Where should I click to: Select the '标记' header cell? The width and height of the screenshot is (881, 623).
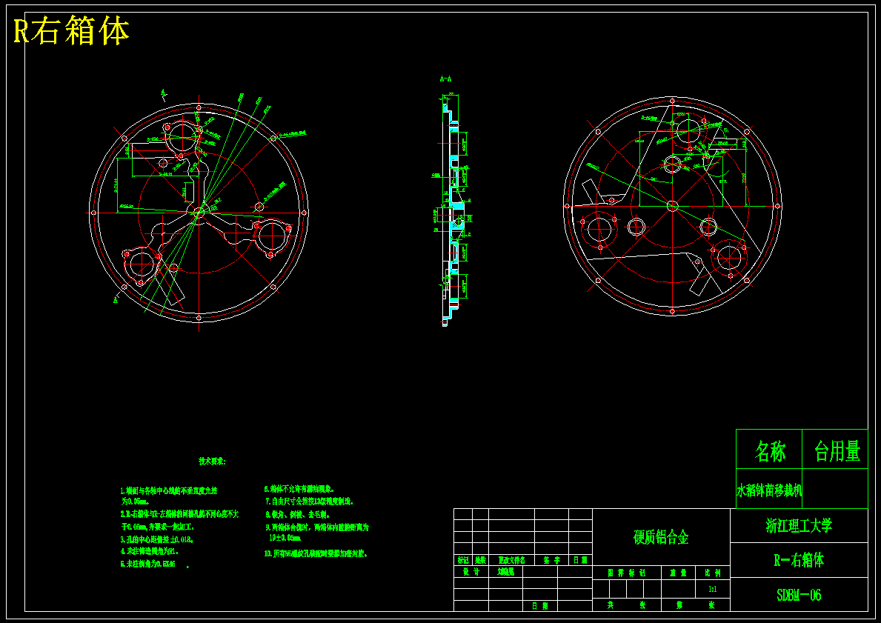[463, 560]
